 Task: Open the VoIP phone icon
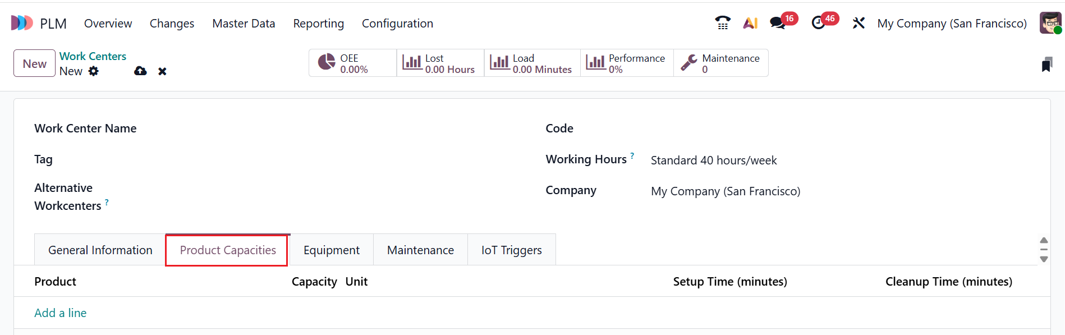[722, 23]
